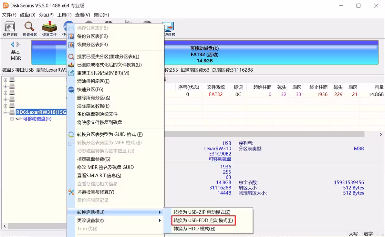The height and width of the screenshot is (237, 385).
Task: Click the blue disc icon beside 快速分区(F6)
Action: point(71,89)
